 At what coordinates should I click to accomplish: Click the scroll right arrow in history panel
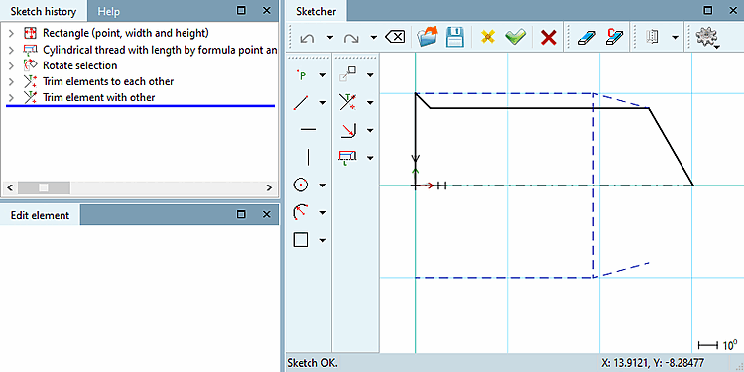pos(269,187)
